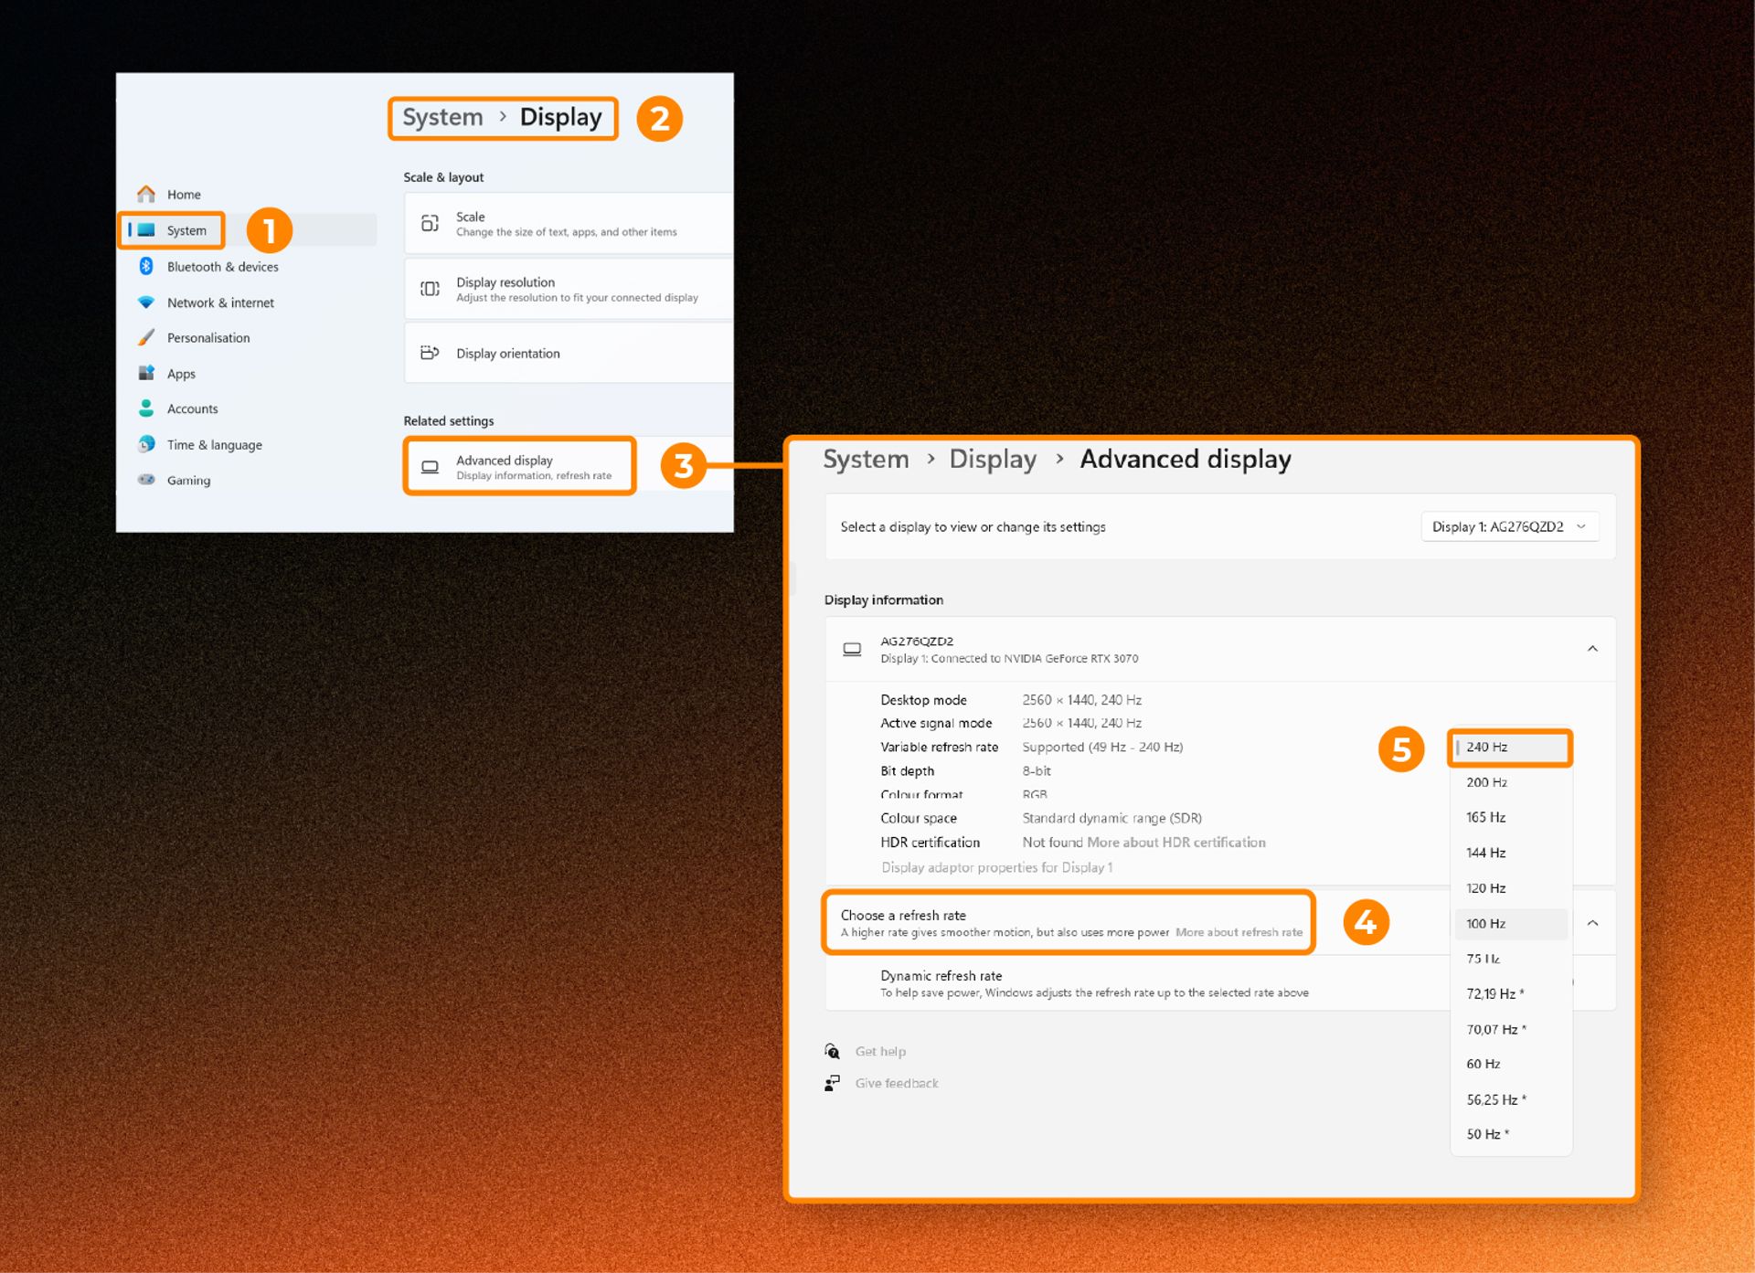The width and height of the screenshot is (1755, 1273).
Task: Open the Display resolution row
Action: [569, 289]
